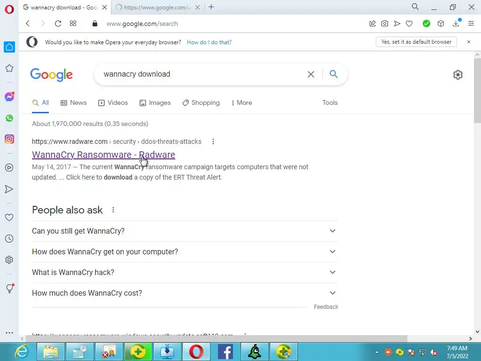This screenshot has height=361, width=481.
Task: Open sidebar My Flow icon
Action: pyautogui.click(x=9, y=189)
